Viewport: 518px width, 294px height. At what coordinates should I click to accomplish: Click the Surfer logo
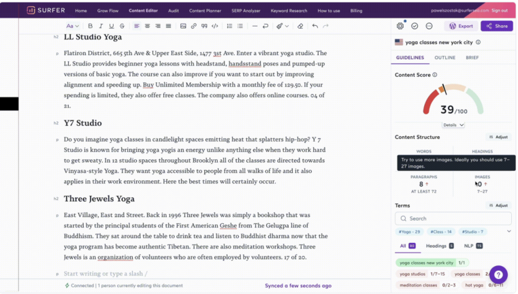coord(46,10)
